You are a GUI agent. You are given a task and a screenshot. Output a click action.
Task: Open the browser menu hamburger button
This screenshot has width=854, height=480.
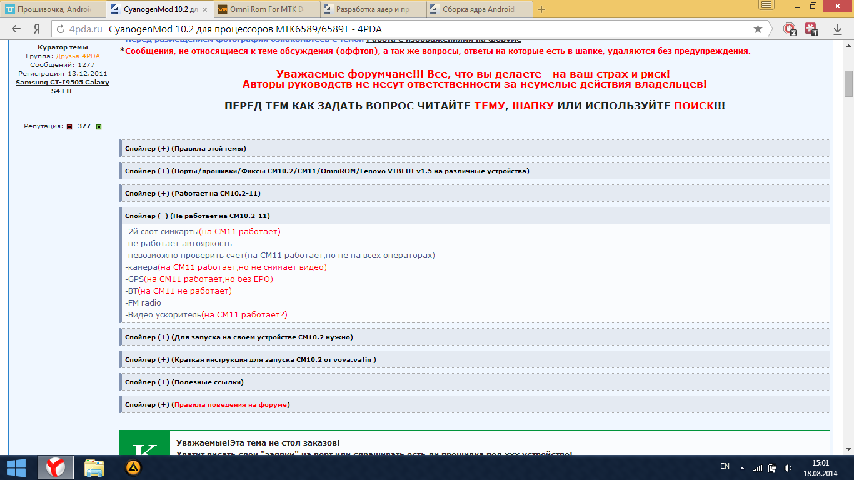[x=767, y=5]
